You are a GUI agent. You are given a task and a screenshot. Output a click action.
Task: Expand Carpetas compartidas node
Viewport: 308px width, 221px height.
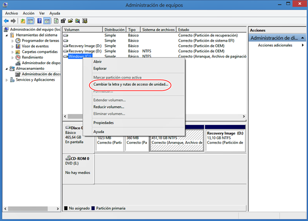click(x=12, y=52)
